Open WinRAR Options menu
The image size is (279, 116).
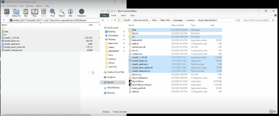[x=39, y=6]
